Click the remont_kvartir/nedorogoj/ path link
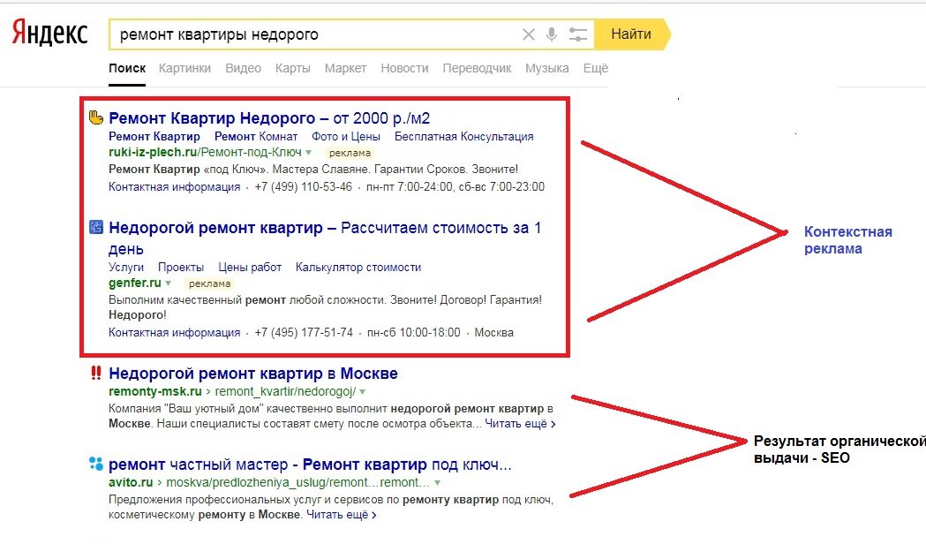This screenshot has width=926, height=544. point(285,391)
